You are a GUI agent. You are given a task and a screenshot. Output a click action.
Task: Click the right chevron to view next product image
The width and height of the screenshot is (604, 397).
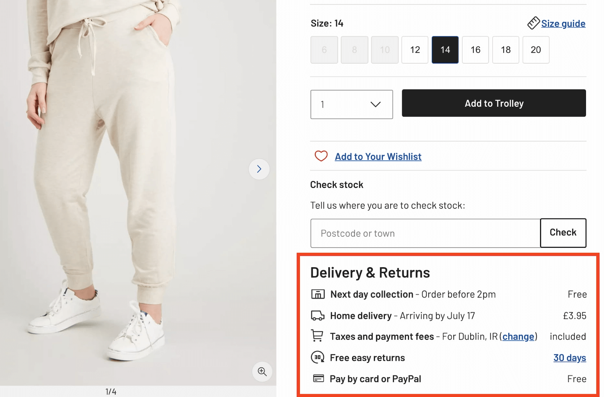click(x=259, y=169)
